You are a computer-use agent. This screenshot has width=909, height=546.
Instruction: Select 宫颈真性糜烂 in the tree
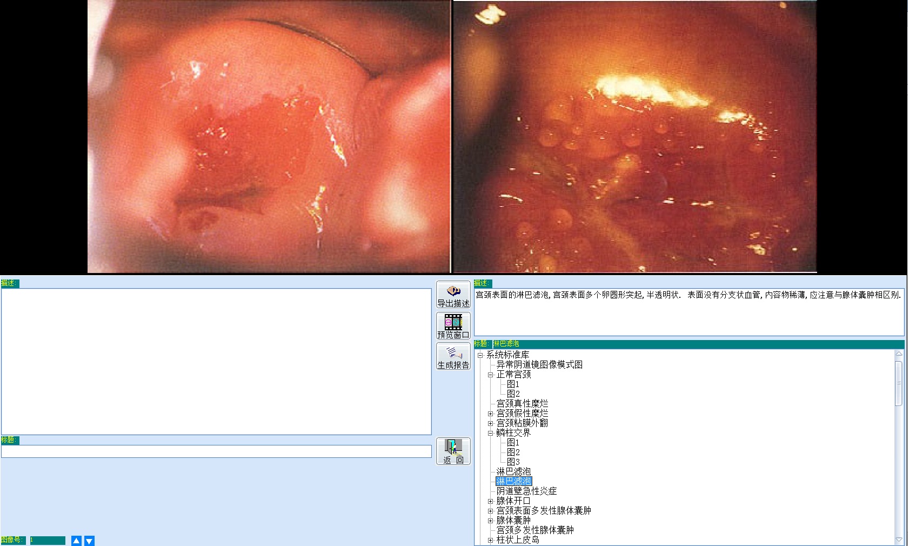point(522,404)
